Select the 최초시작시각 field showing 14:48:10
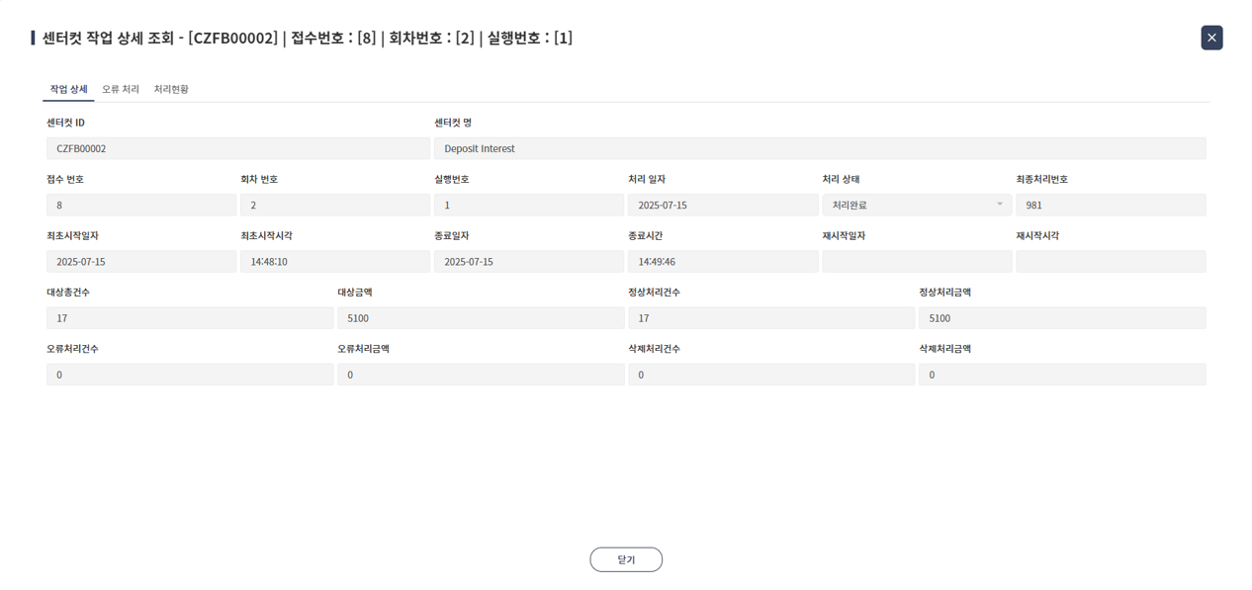Viewport: 1252px width, 590px height. pyautogui.click(x=334, y=261)
